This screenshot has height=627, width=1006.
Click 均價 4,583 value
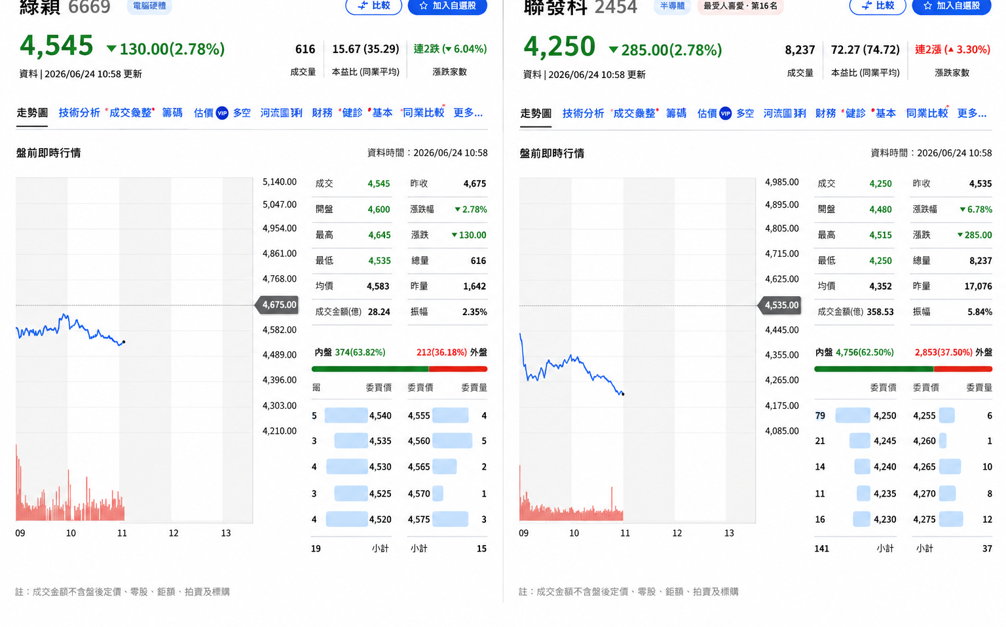(379, 286)
